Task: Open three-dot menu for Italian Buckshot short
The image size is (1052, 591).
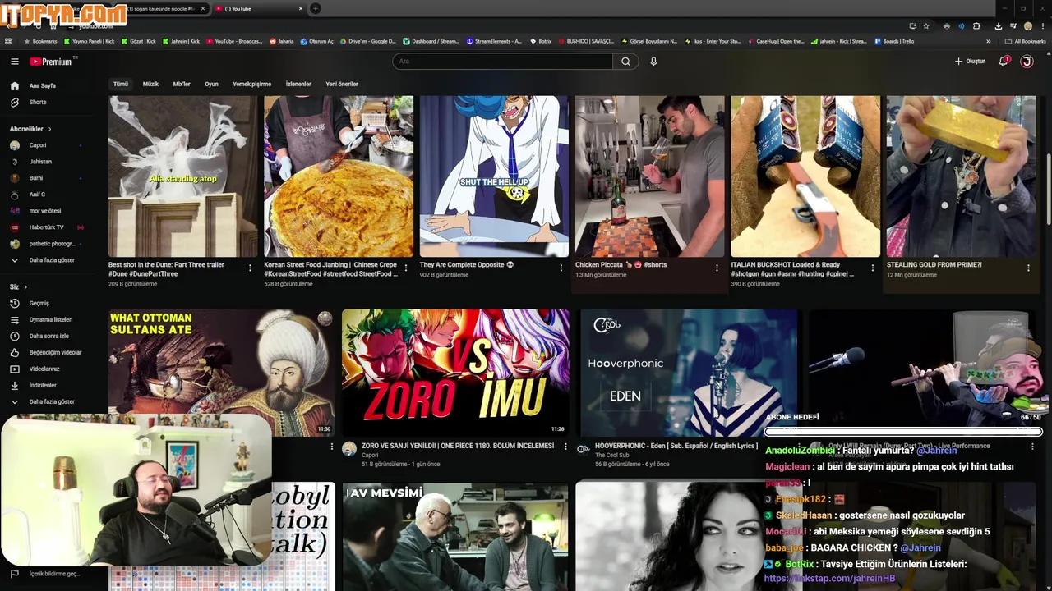Action: 873,268
